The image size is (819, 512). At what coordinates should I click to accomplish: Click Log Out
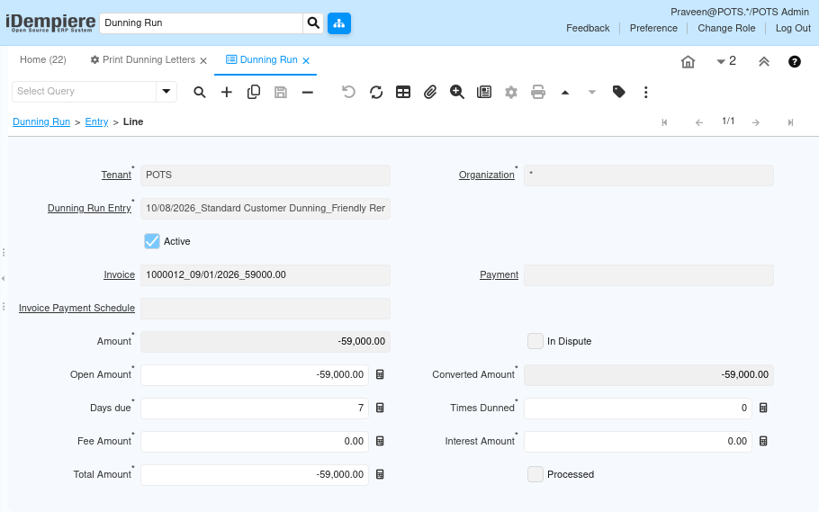click(x=793, y=28)
